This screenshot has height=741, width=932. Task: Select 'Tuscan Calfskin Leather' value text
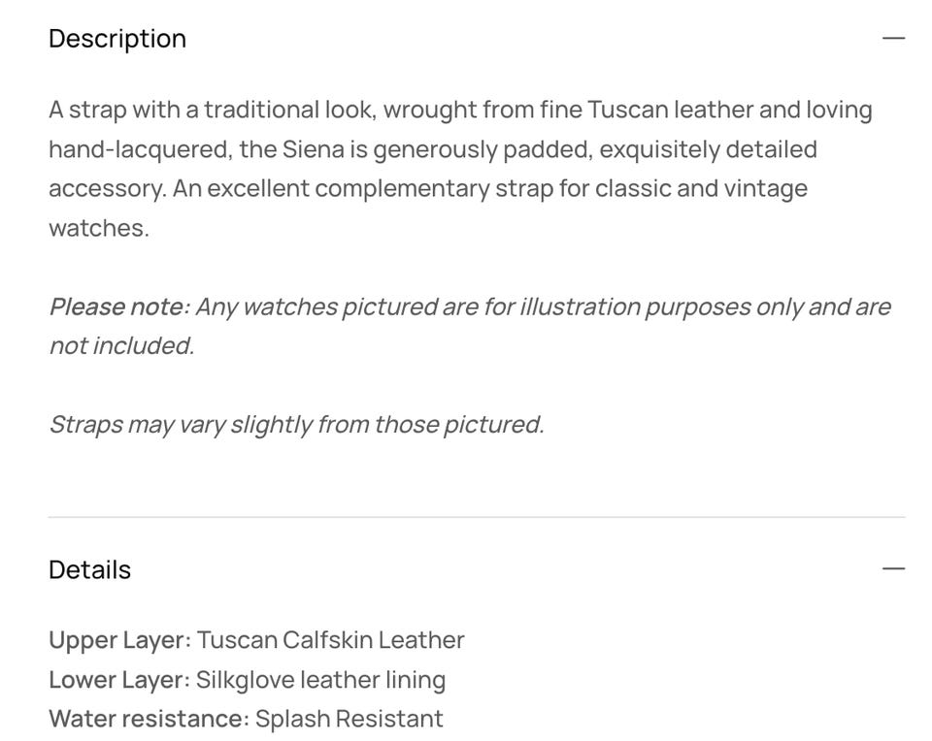click(330, 640)
